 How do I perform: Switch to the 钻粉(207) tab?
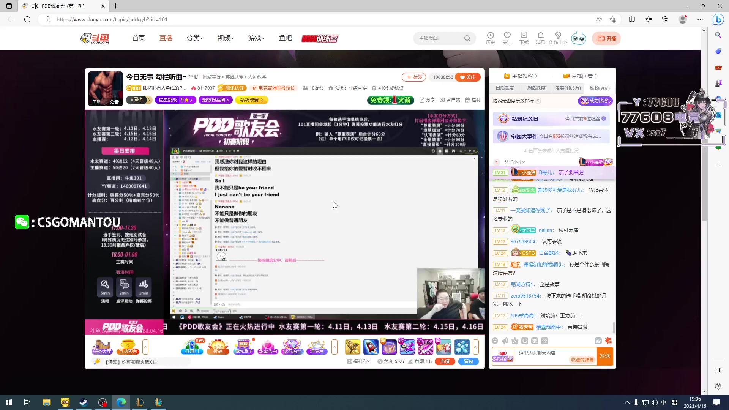599,88
